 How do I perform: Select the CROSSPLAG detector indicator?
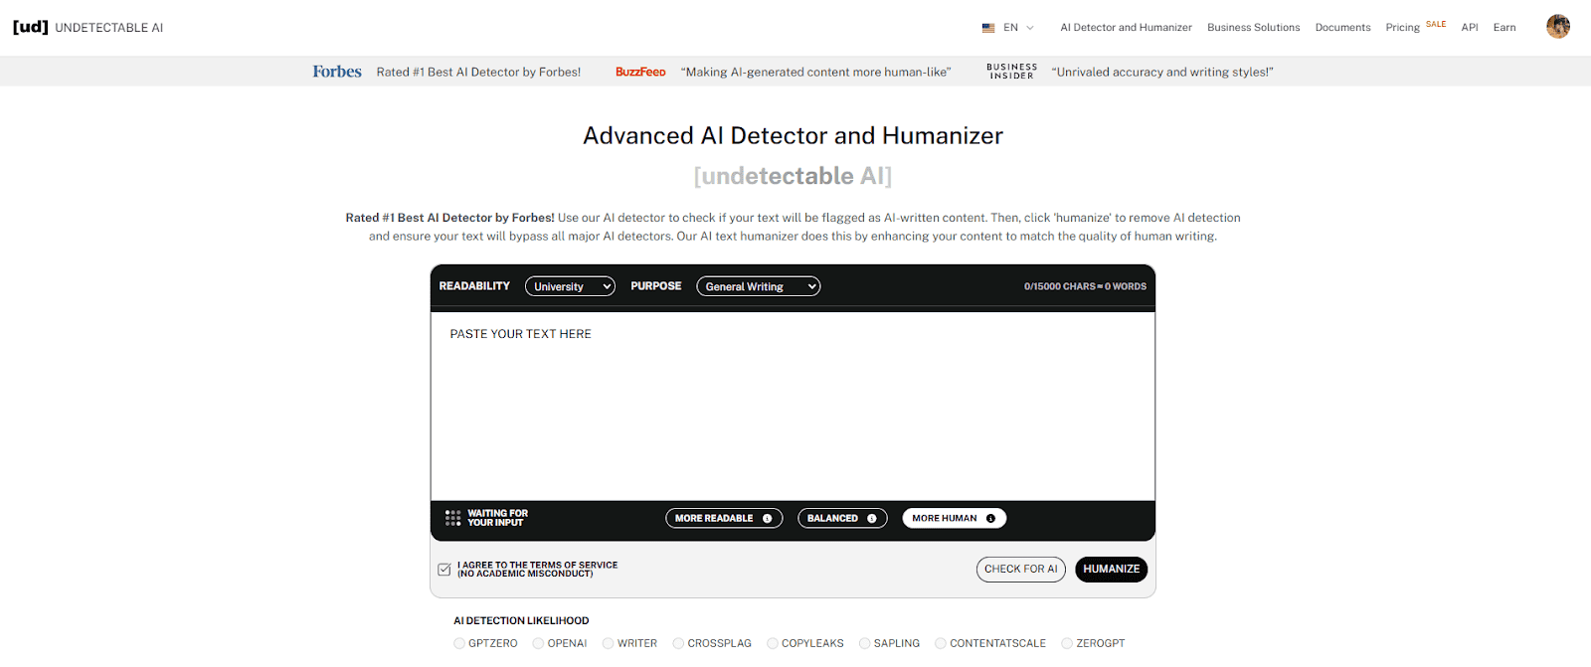tap(678, 643)
